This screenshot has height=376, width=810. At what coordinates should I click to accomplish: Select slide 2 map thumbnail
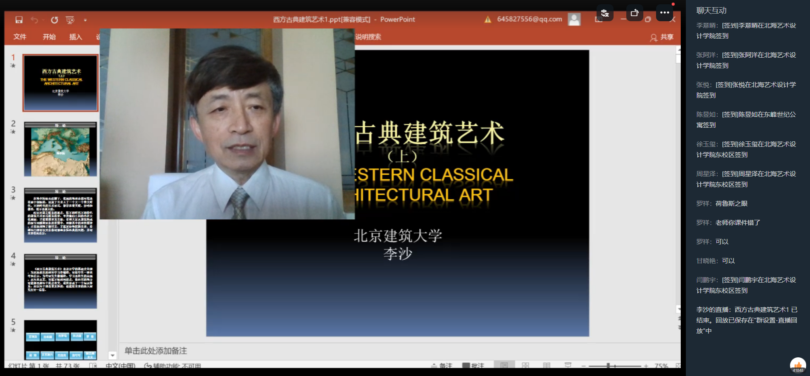(60, 149)
